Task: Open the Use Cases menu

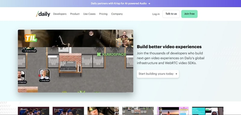Action: [89, 14]
